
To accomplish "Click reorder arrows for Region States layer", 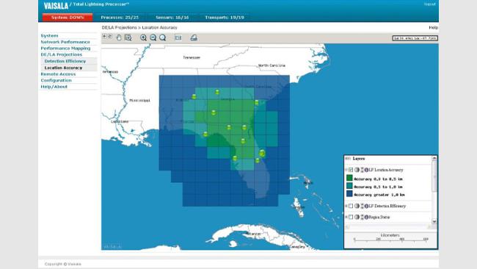I will click(x=362, y=217).
